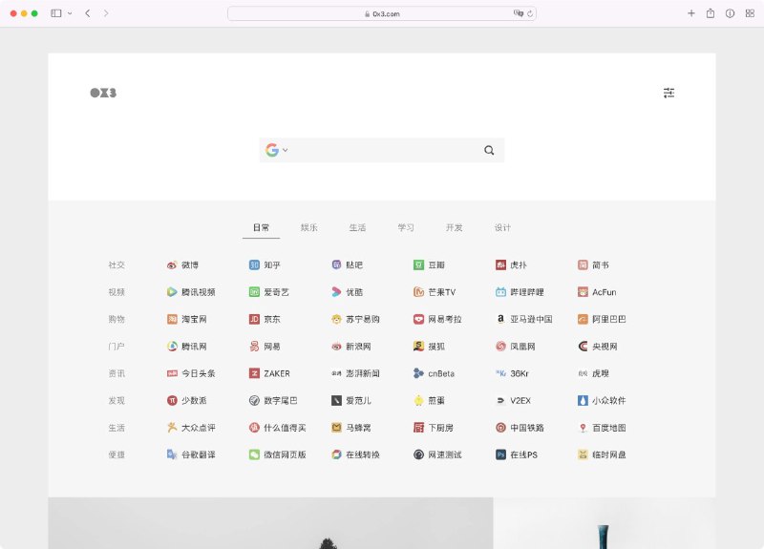
Task: Click the 0x3 site logo
Action: pyautogui.click(x=103, y=93)
